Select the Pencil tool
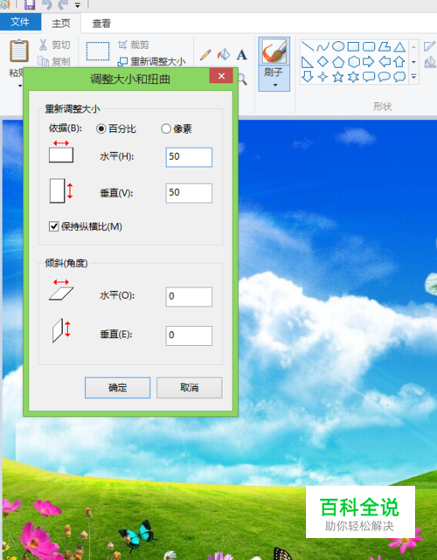Viewport: 437px width, 560px height. click(205, 54)
